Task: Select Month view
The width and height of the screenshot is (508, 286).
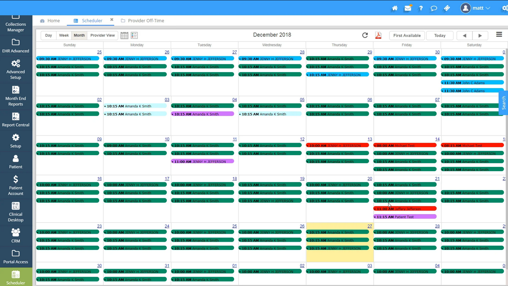Action: tap(79, 35)
